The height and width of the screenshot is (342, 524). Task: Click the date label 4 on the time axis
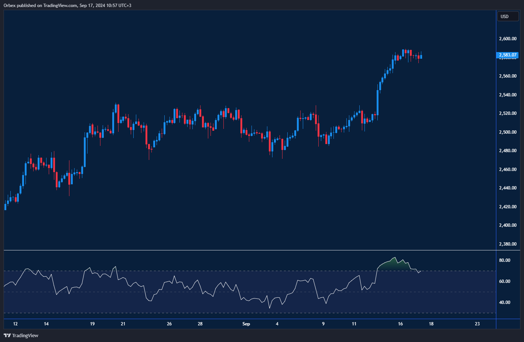[277, 324]
